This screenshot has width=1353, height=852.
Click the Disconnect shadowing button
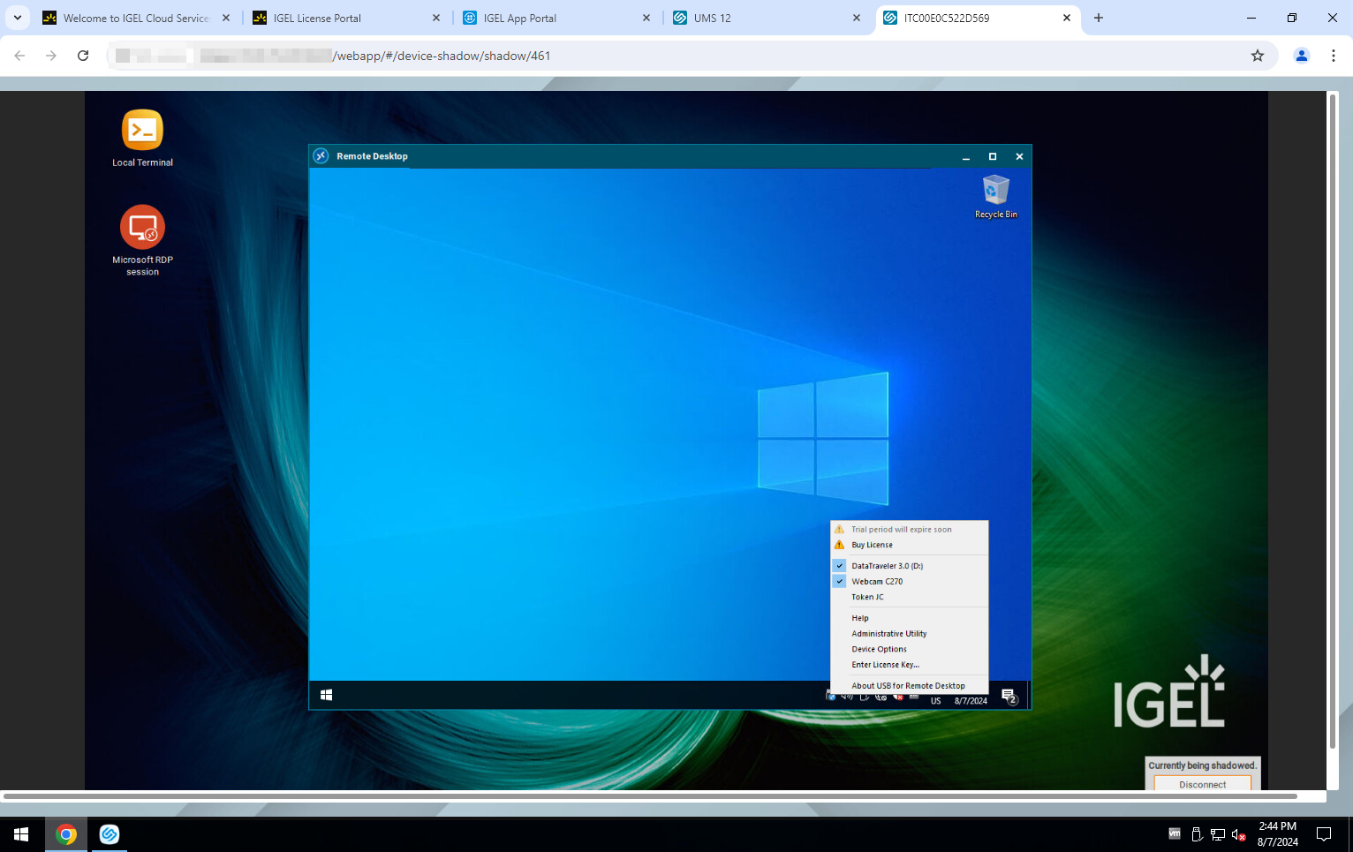click(1202, 784)
